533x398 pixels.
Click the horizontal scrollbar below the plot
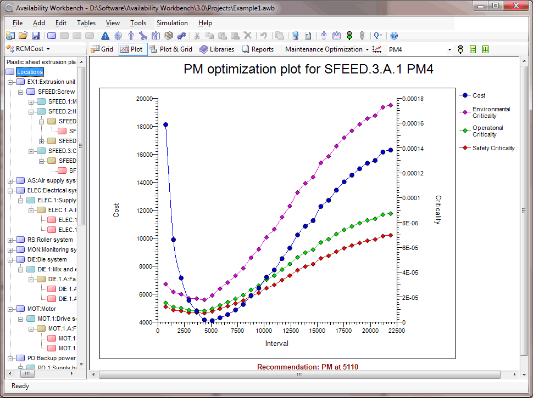click(299, 375)
